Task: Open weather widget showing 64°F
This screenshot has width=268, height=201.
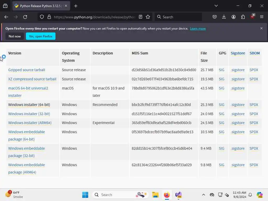Action: click(x=14, y=194)
